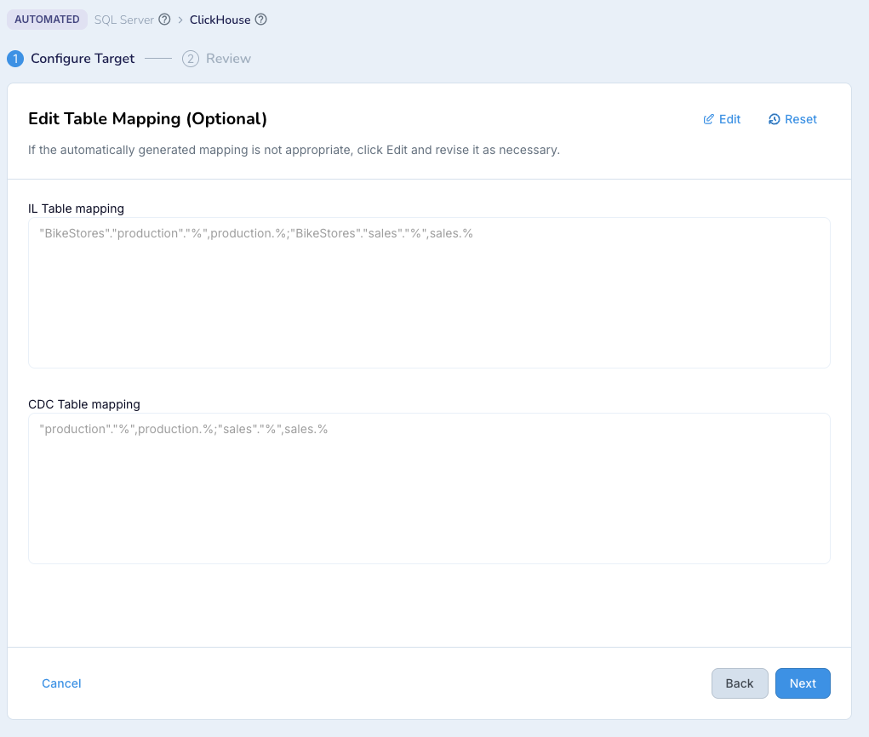Click the pencil icon for Edit
Screen dimensions: 869x737
point(708,119)
